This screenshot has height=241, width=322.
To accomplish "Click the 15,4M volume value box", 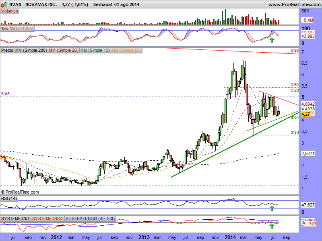I will (307, 20).
